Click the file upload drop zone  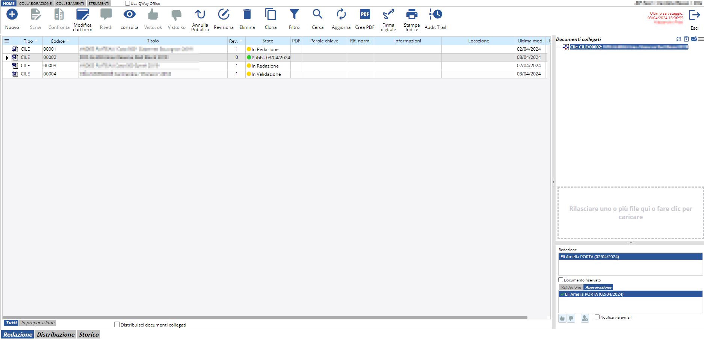tap(630, 213)
